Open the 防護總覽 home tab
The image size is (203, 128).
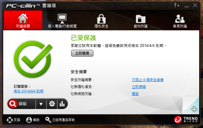tap(23, 20)
